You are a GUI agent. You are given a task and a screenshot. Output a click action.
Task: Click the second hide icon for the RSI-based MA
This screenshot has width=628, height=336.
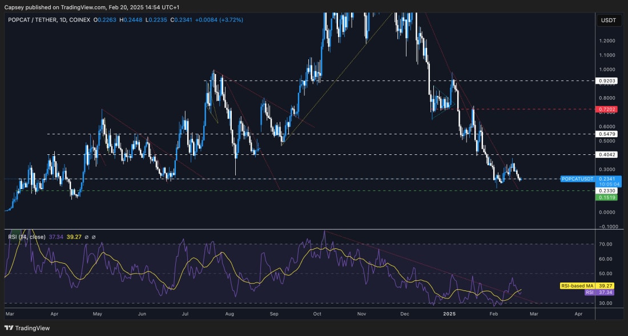(x=94, y=237)
